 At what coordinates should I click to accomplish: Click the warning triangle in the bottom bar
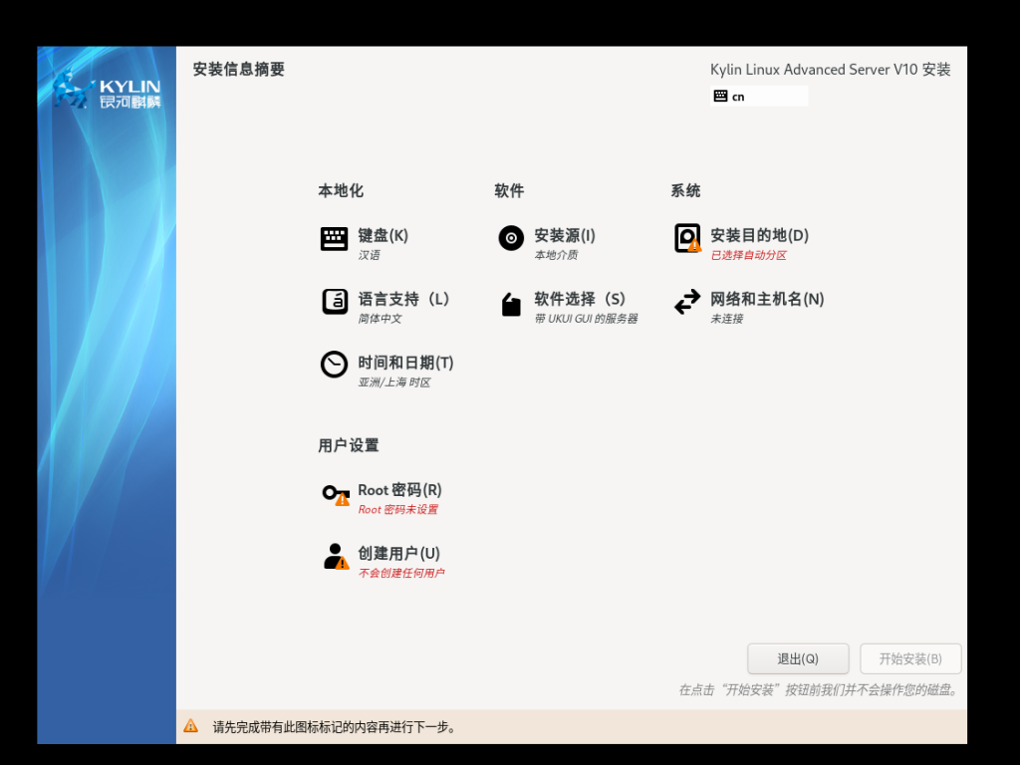(190, 726)
